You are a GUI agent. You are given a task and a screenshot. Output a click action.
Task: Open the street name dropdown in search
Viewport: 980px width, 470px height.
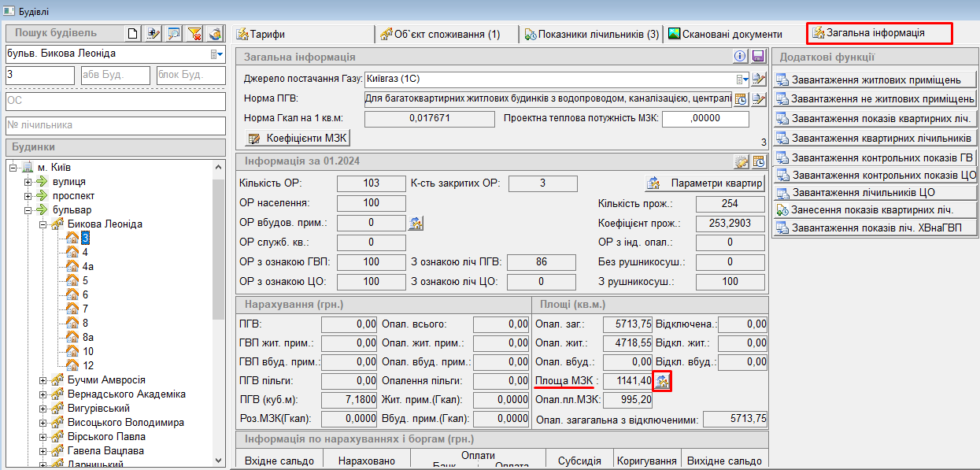[215, 54]
